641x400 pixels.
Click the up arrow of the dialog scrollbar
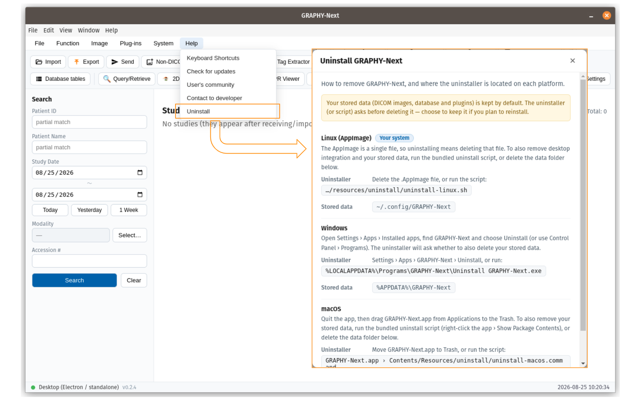(x=583, y=76)
